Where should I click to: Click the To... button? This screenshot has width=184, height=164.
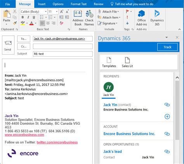24,39
